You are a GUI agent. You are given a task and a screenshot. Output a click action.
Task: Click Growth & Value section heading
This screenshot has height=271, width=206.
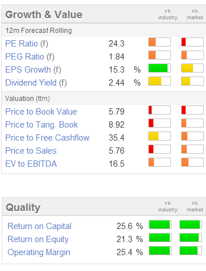pyautogui.click(x=44, y=15)
